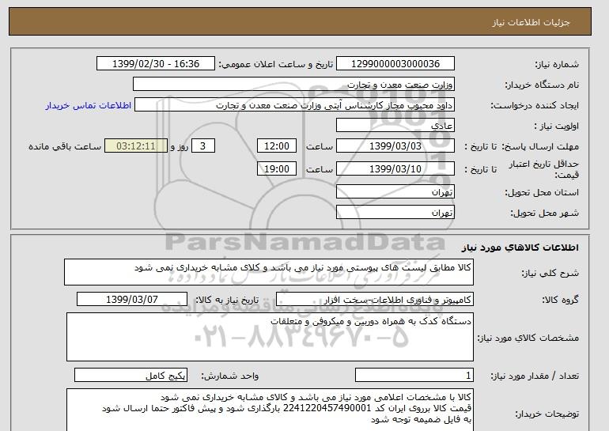The width and height of the screenshot is (609, 431).
Task: Click the ساعت باقی مانده label
Action: pyautogui.click(x=65, y=146)
